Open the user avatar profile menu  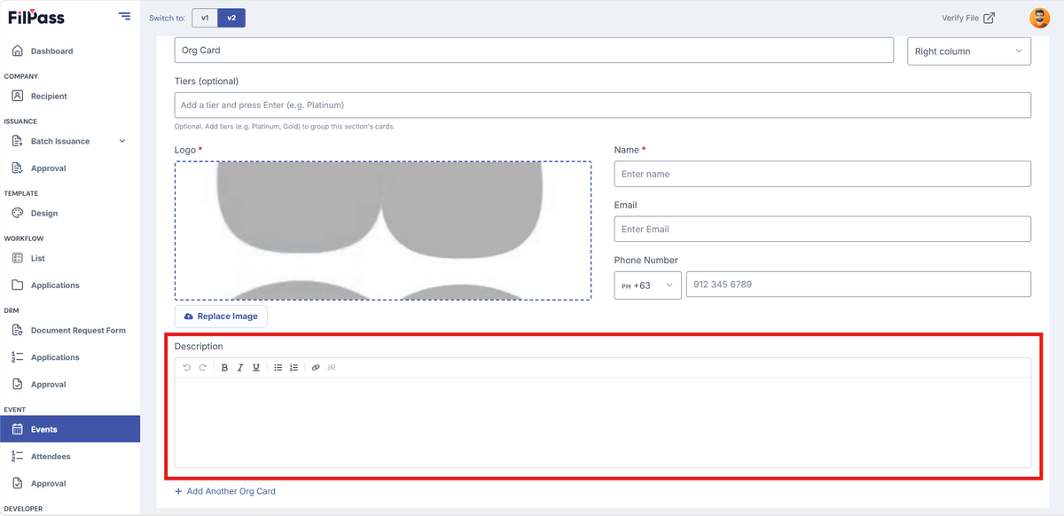[1039, 18]
